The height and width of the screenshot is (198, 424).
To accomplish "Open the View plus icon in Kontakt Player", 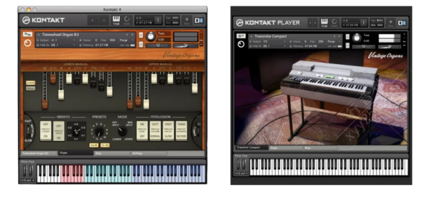I will pos(391,23).
